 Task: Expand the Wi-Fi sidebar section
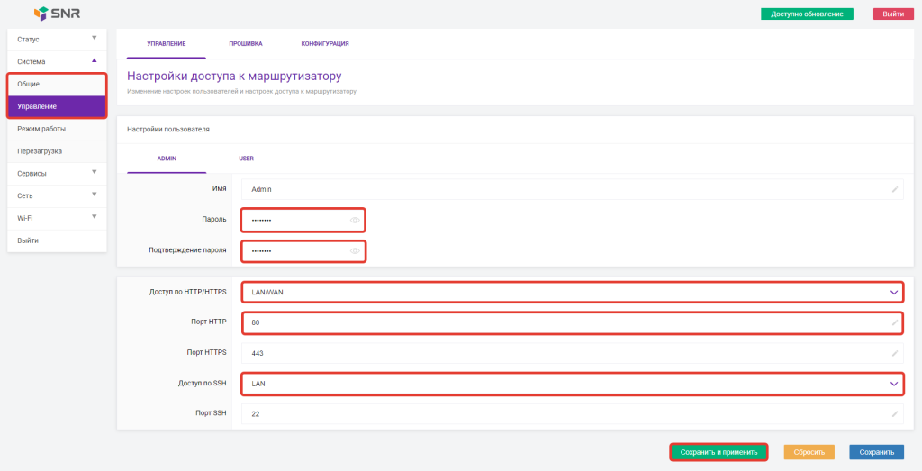(x=57, y=218)
